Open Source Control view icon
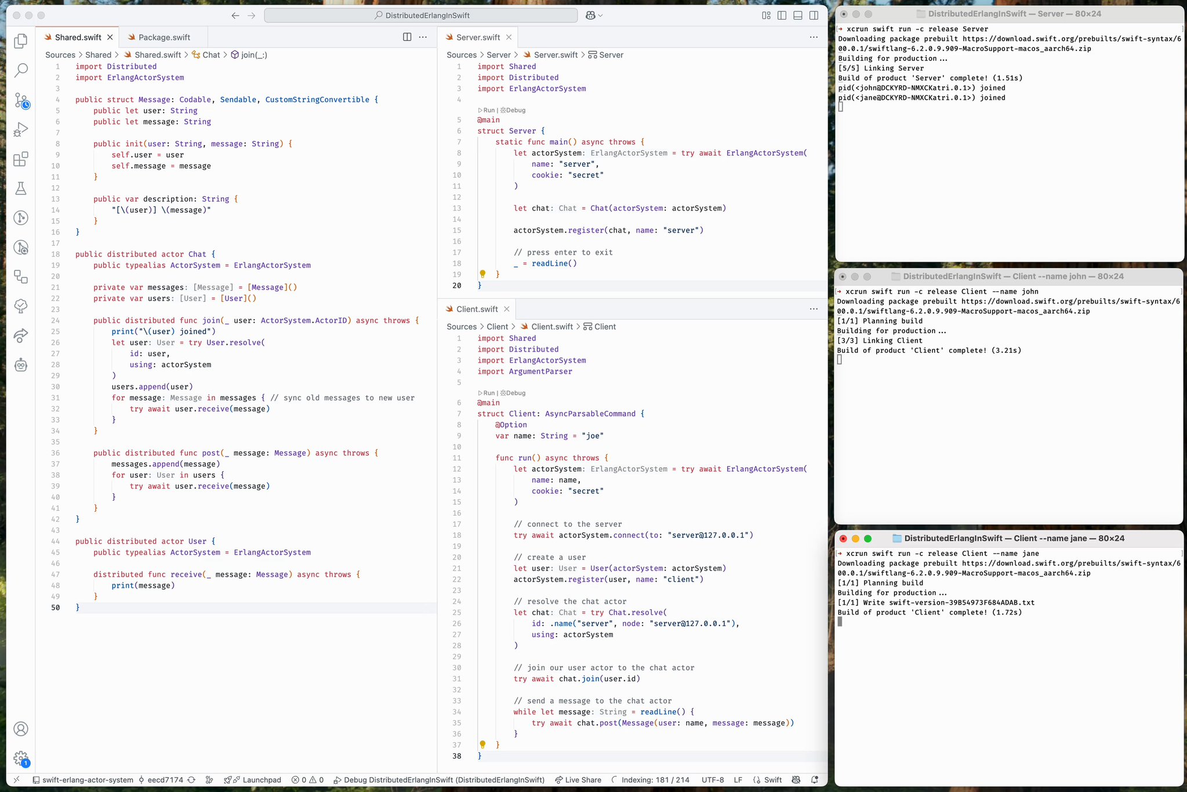The image size is (1187, 792). coord(21,100)
